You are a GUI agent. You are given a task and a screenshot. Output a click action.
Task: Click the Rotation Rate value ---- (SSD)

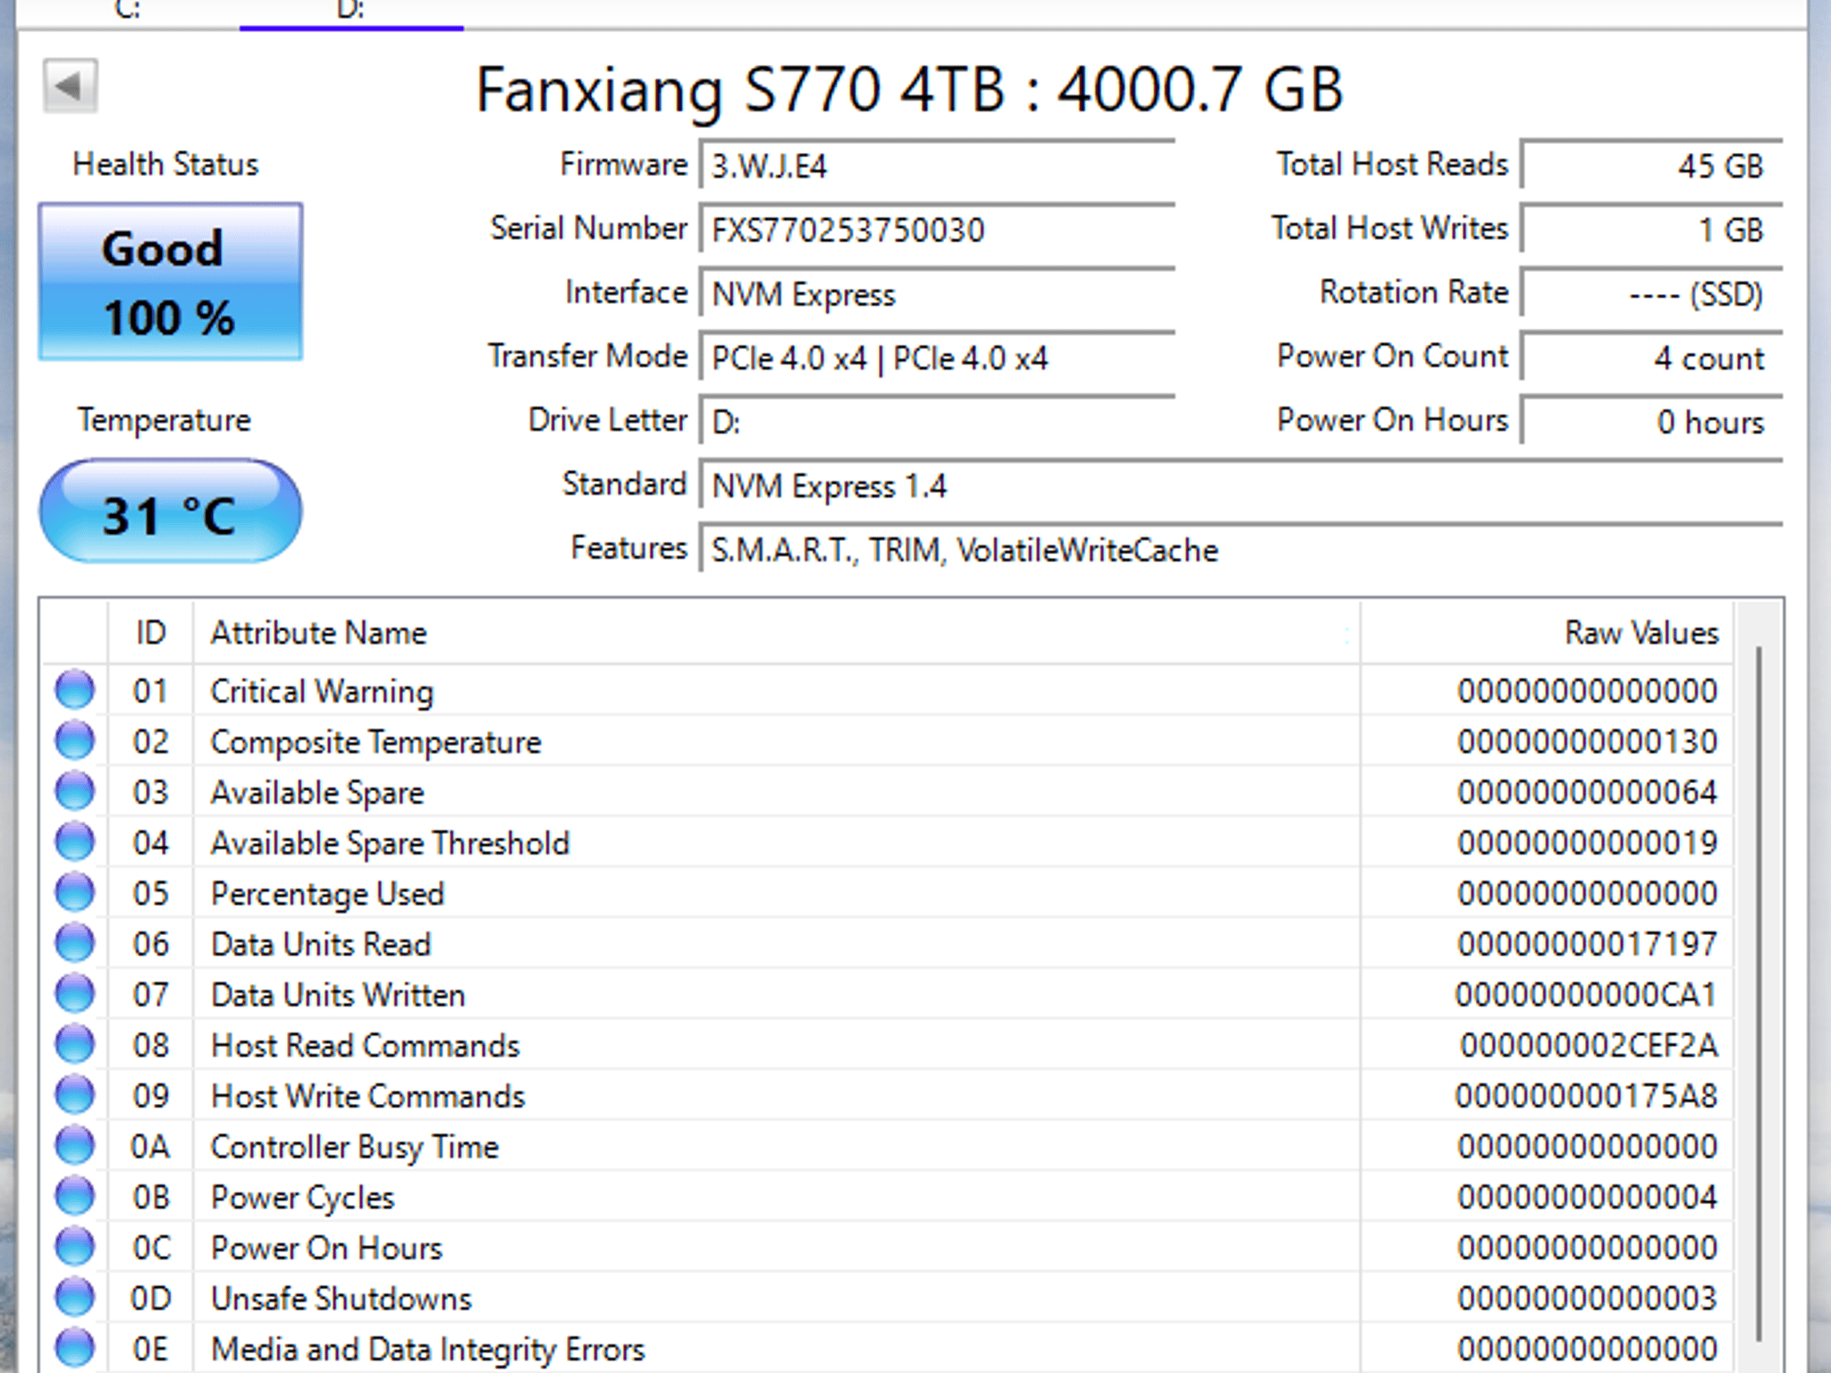pyautogui.click(x=1652, y=294)
